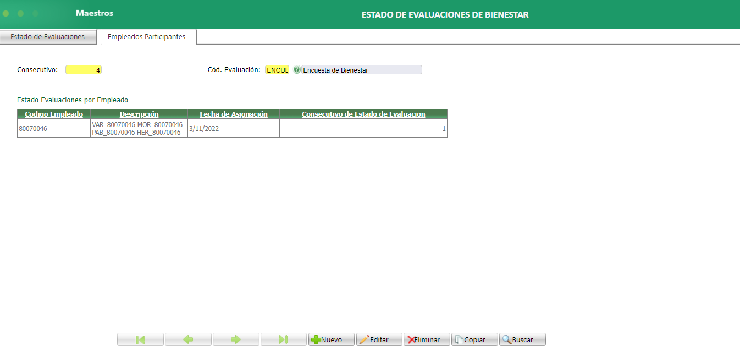Click the consecutivo value 1 cell
Viewport: 740px width, 362px height.
[363, 128]
